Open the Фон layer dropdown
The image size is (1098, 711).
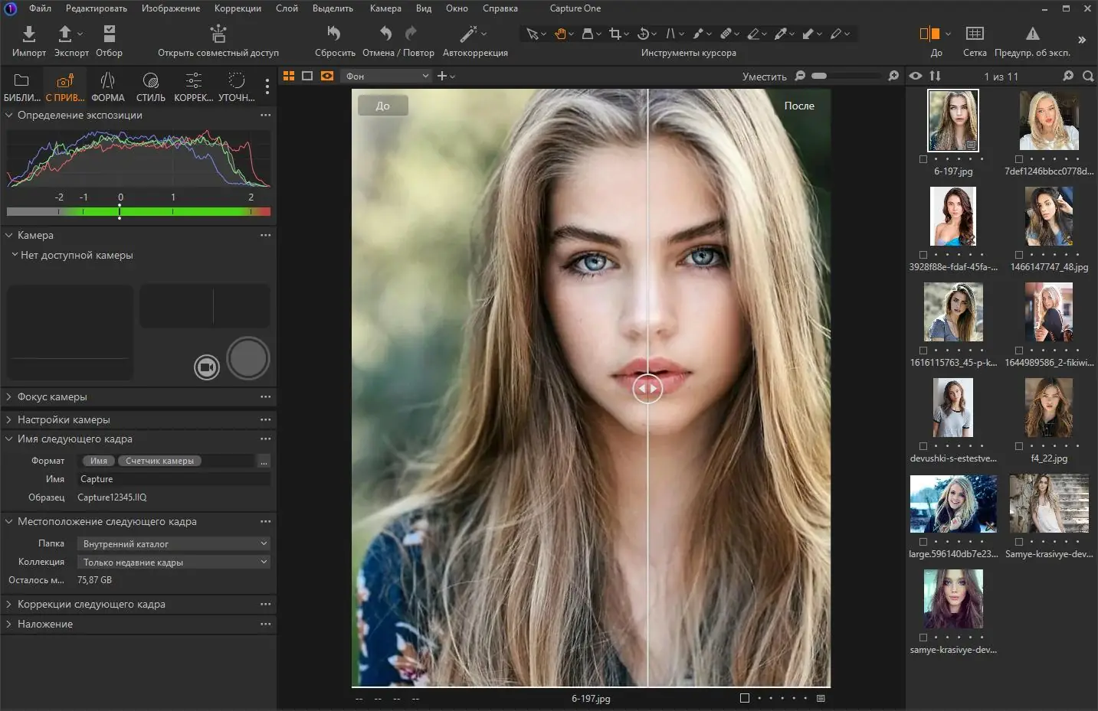[x=386, y=76]
